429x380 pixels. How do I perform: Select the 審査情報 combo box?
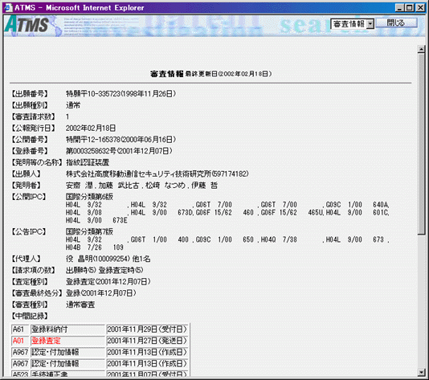click(x=352, y=24)
